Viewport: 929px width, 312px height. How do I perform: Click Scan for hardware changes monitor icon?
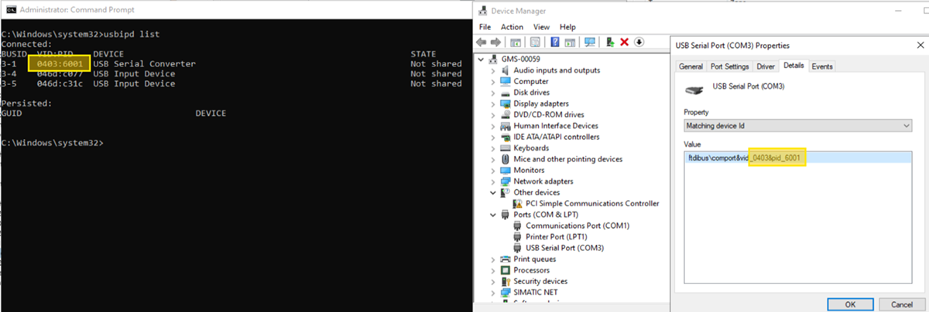[590, 42]
